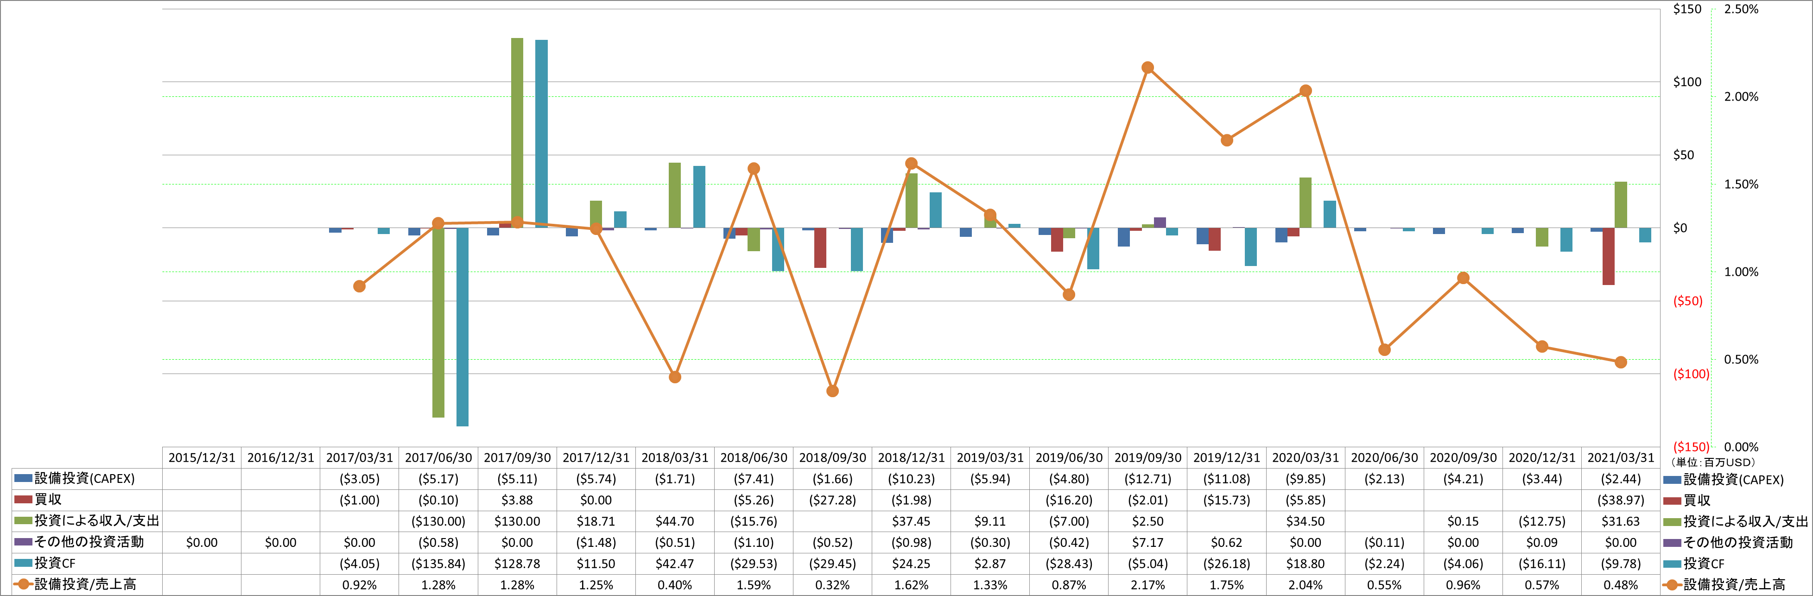
Task: Select the 0.32% ratio cell
Action: click(x=833, y=585)
